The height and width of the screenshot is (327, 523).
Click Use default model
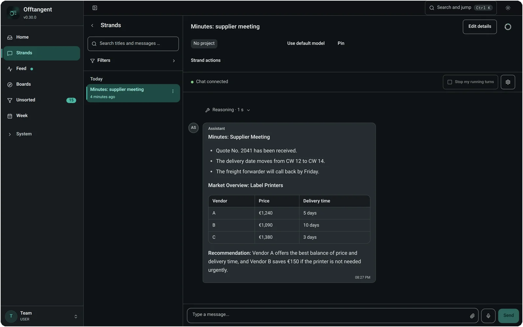[306, 43]
